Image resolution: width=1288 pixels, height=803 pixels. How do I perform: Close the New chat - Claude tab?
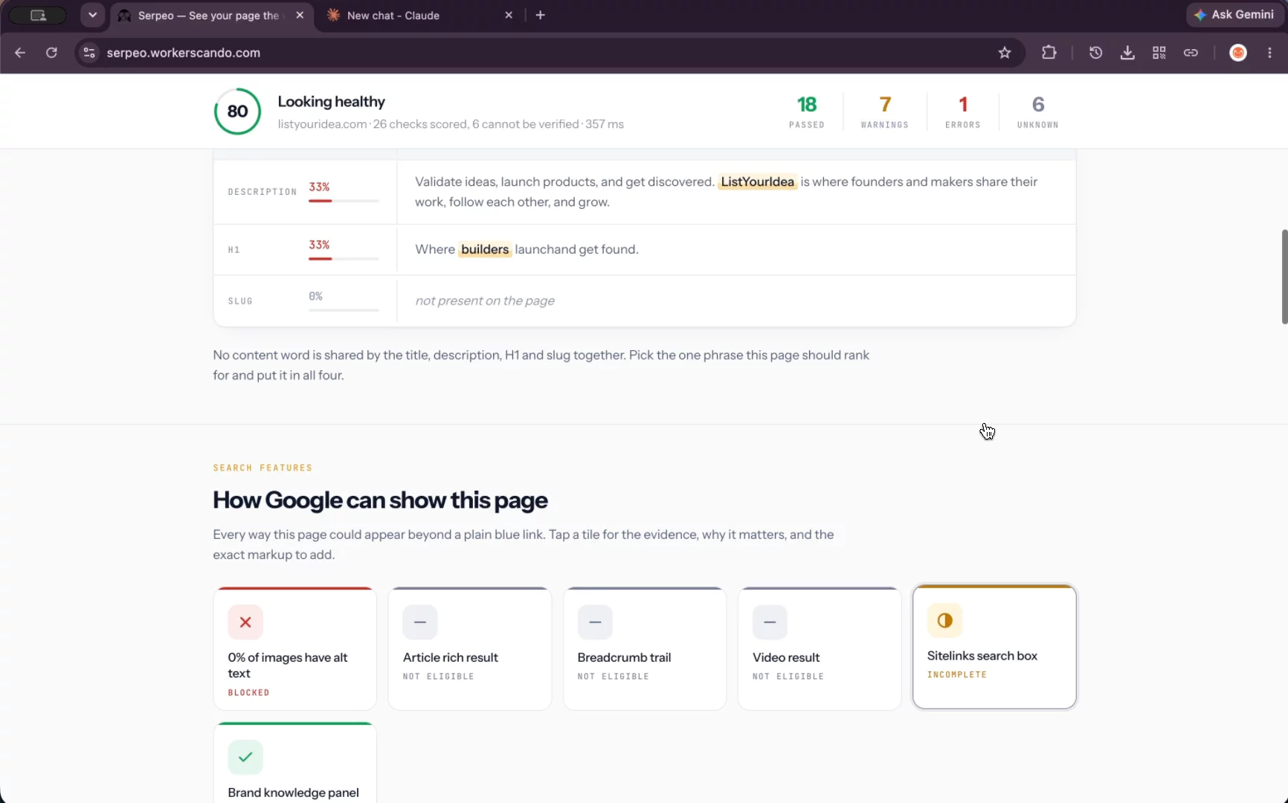[x=509, y=15]
